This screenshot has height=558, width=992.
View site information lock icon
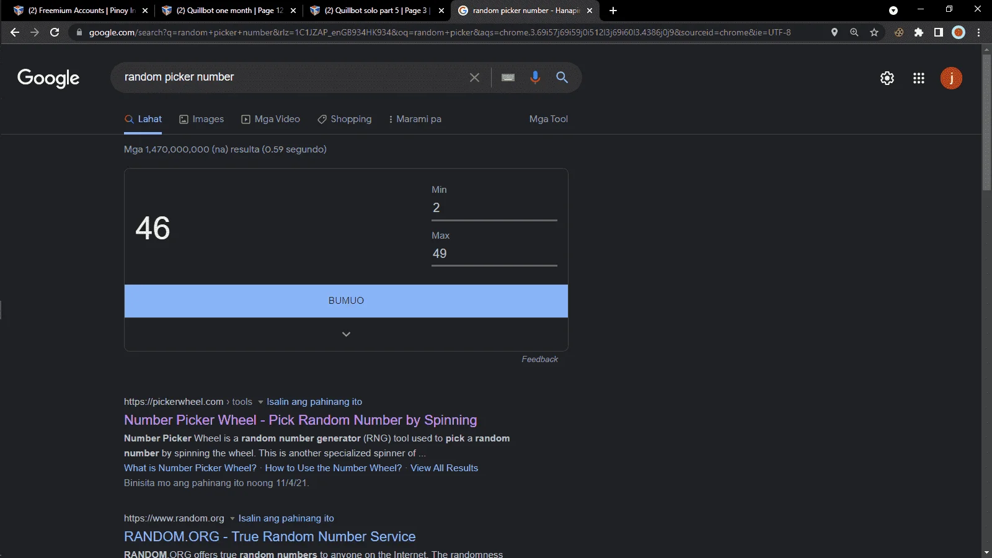(79, 32)
